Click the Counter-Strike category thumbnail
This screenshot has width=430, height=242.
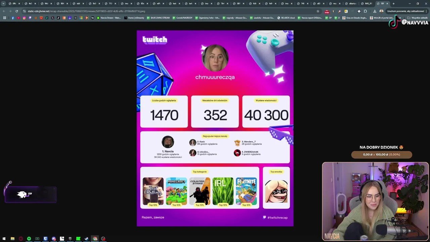coord(200,191)
